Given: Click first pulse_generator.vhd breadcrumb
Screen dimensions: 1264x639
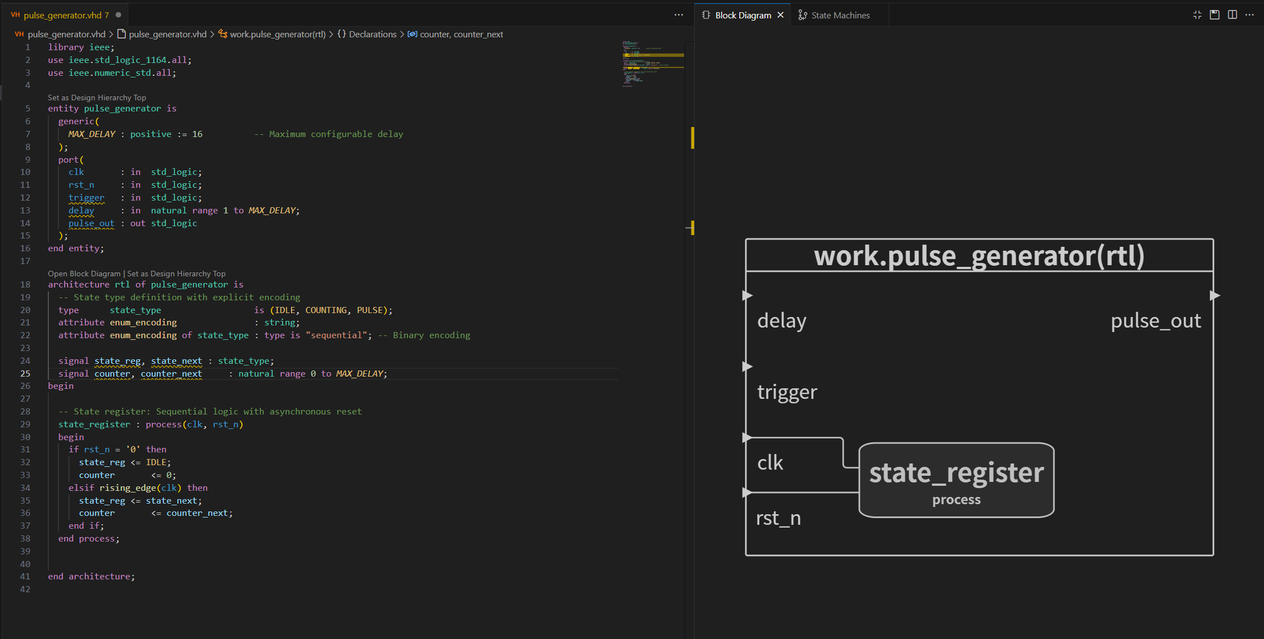Looking at the screenshot, I should point(66,34).
